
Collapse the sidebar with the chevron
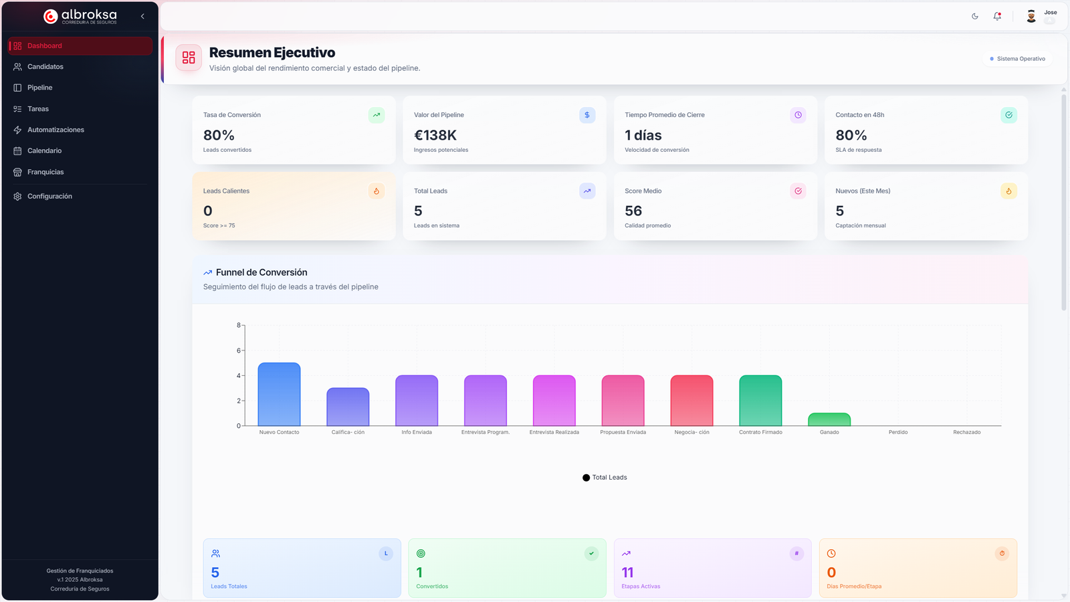click(142, 17)
